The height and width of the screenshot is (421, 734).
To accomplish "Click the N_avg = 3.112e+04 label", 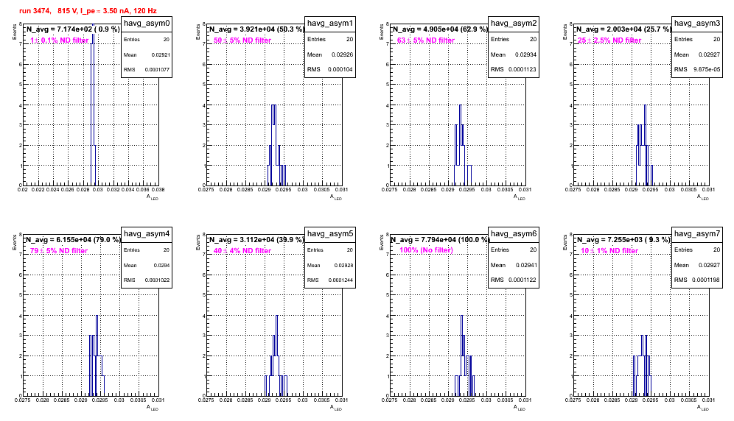I will (x=256, y=240).
